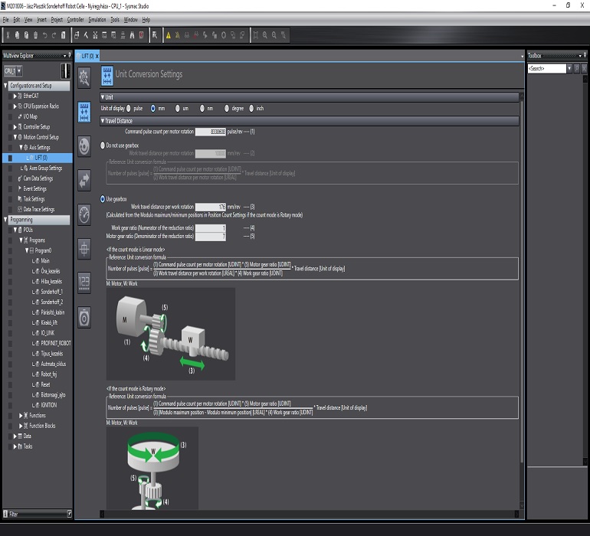The image size is (590, 536).
Task: Open Operation Settings sidebar icon
Action: coord(84,146)
